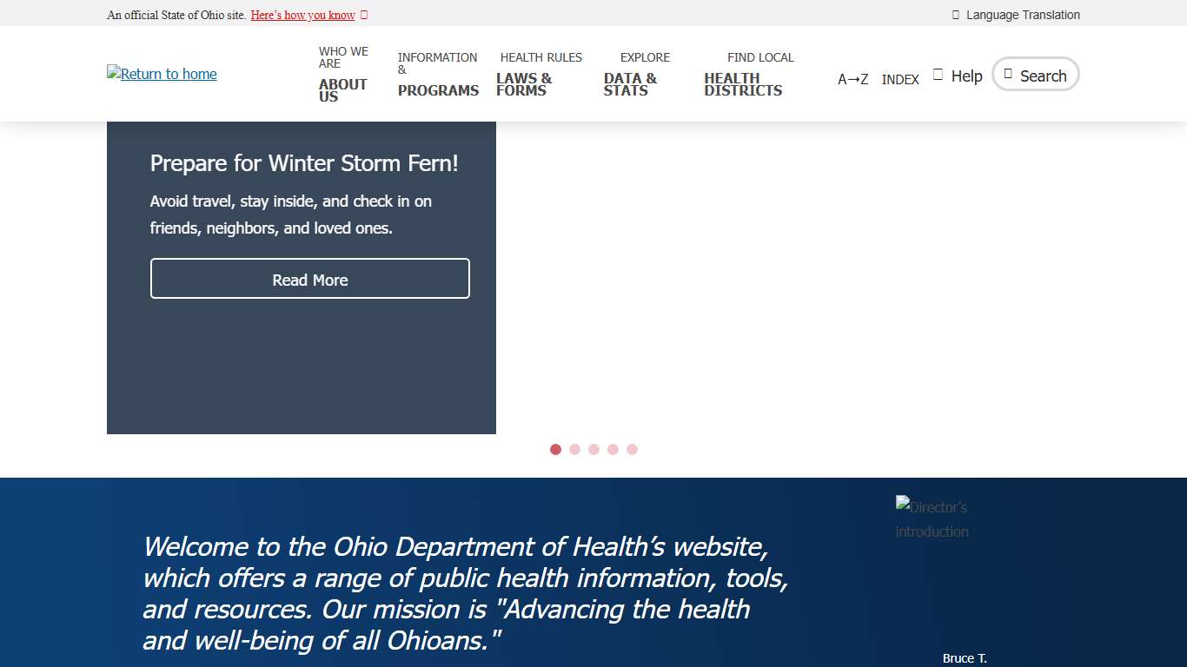Click the flag icon beside "Here's how you know"
1187x667 pixels.
(363, 14)
